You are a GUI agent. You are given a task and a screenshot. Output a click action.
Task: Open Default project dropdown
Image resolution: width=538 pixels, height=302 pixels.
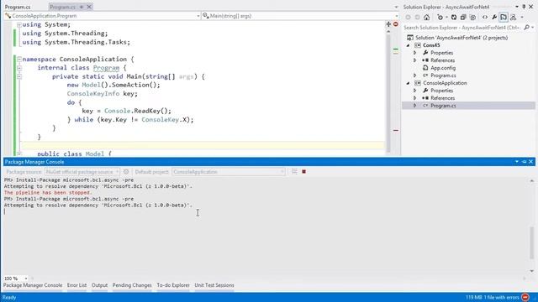click(228, 172)
